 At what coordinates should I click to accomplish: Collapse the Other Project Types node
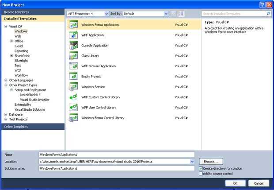[6, 85]
